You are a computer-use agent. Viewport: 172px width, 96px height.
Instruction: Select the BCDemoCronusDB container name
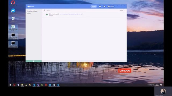[54, 14]
